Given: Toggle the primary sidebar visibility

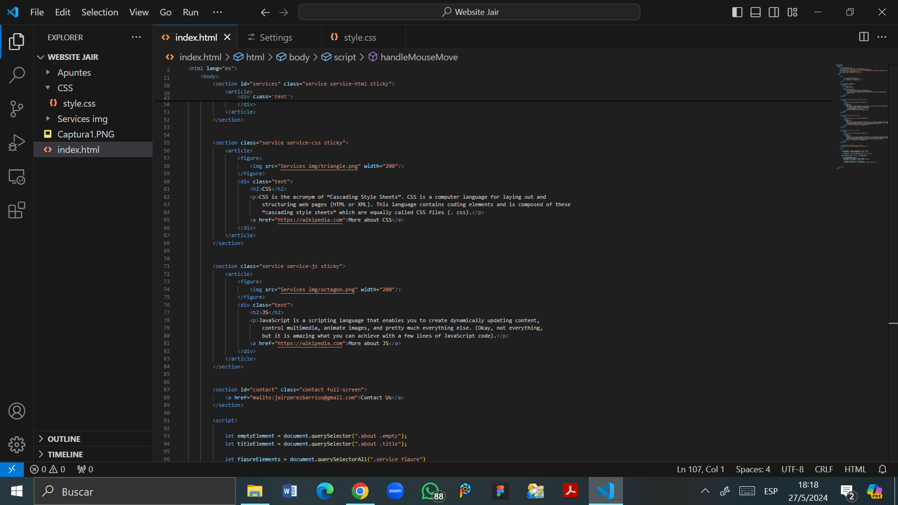Looking at the screenshot, I should (737, 12).
